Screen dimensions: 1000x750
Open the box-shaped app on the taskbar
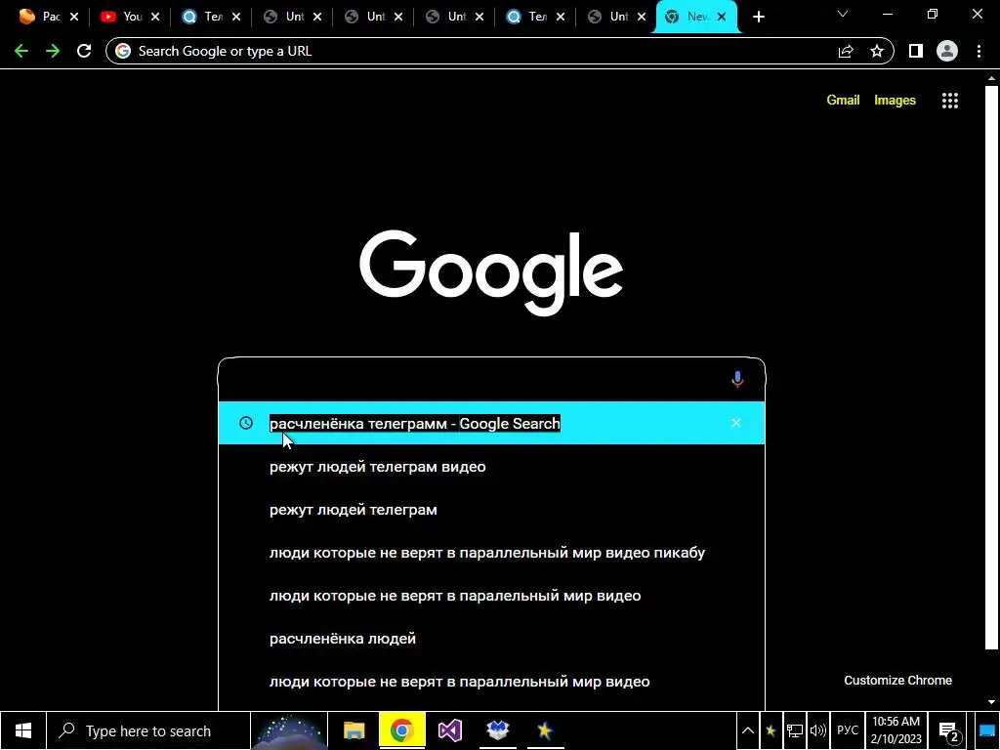coord(497,730)
